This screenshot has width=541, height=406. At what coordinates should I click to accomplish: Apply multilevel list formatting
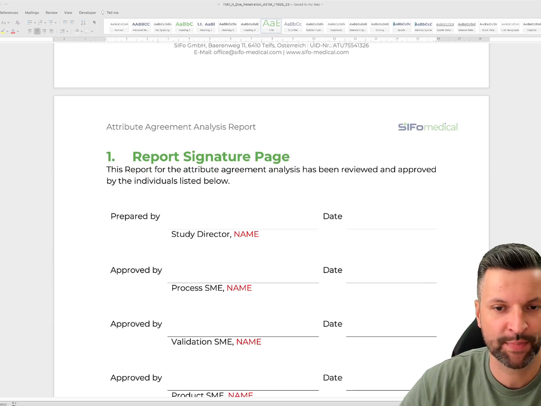click(51, 22)
